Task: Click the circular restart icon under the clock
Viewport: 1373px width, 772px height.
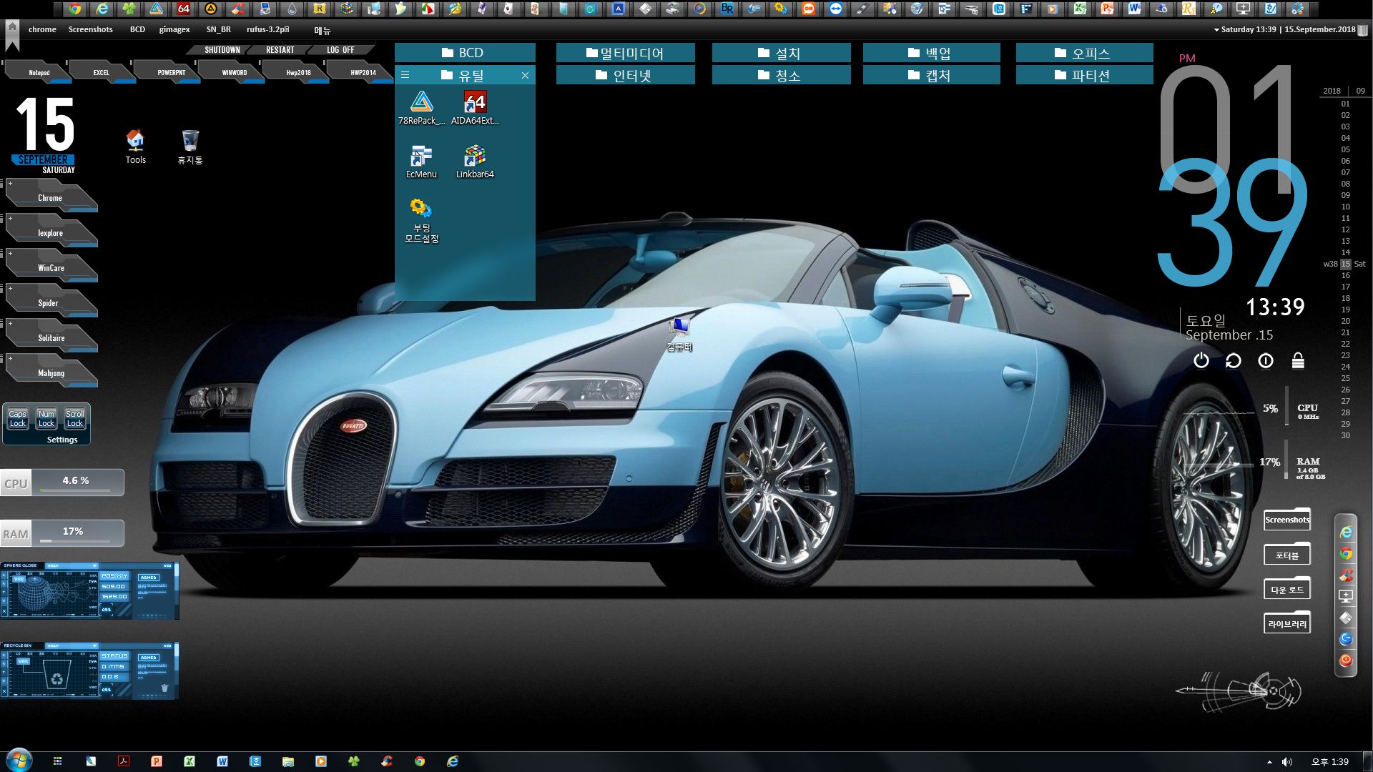Action: [1234, 361]
